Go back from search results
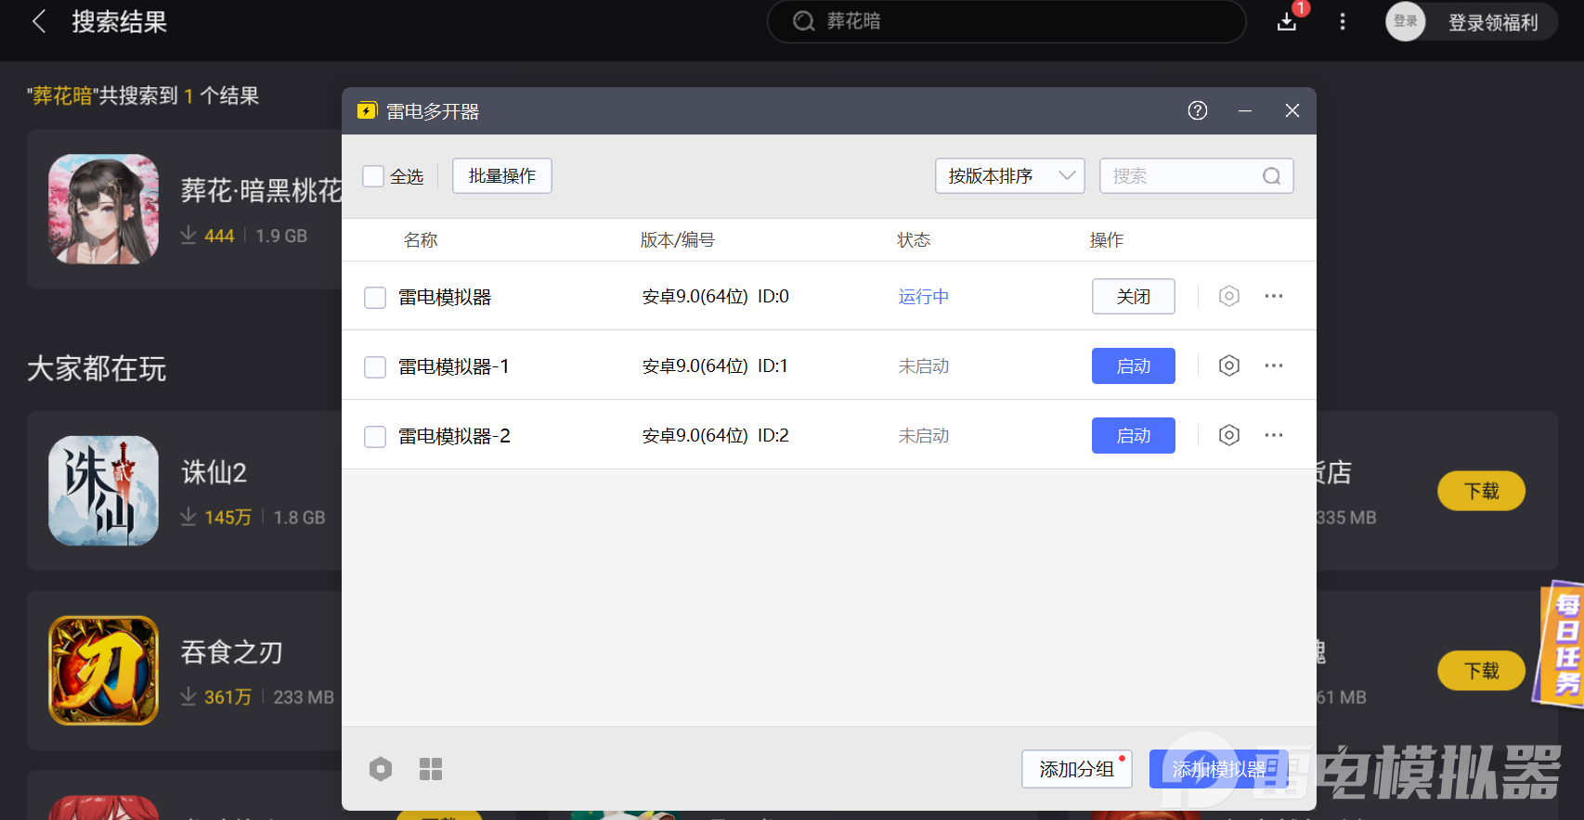Screen dimensions: 1584x820 pyautogui.click(x=39, y=21)
